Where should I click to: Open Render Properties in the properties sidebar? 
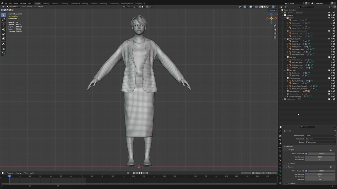coord(281,136)
